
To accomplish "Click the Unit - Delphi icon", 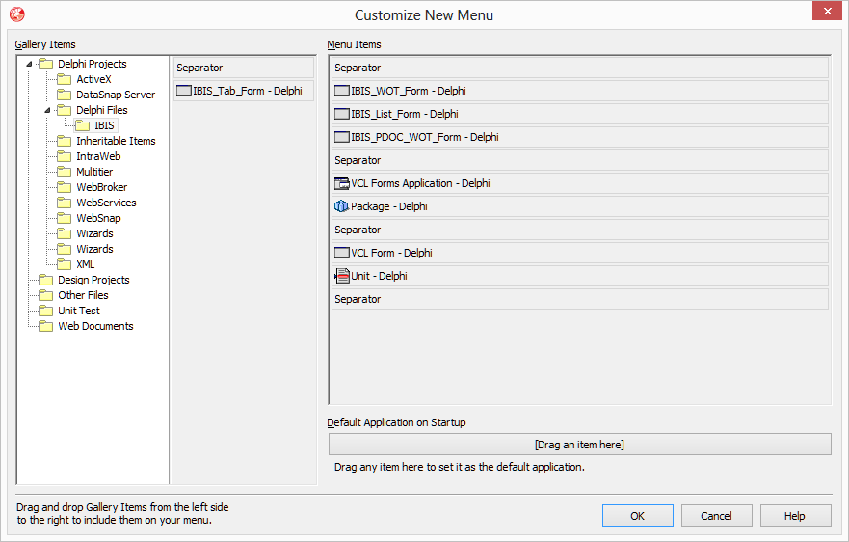I will pyautogui.click(x=342, y=277).
